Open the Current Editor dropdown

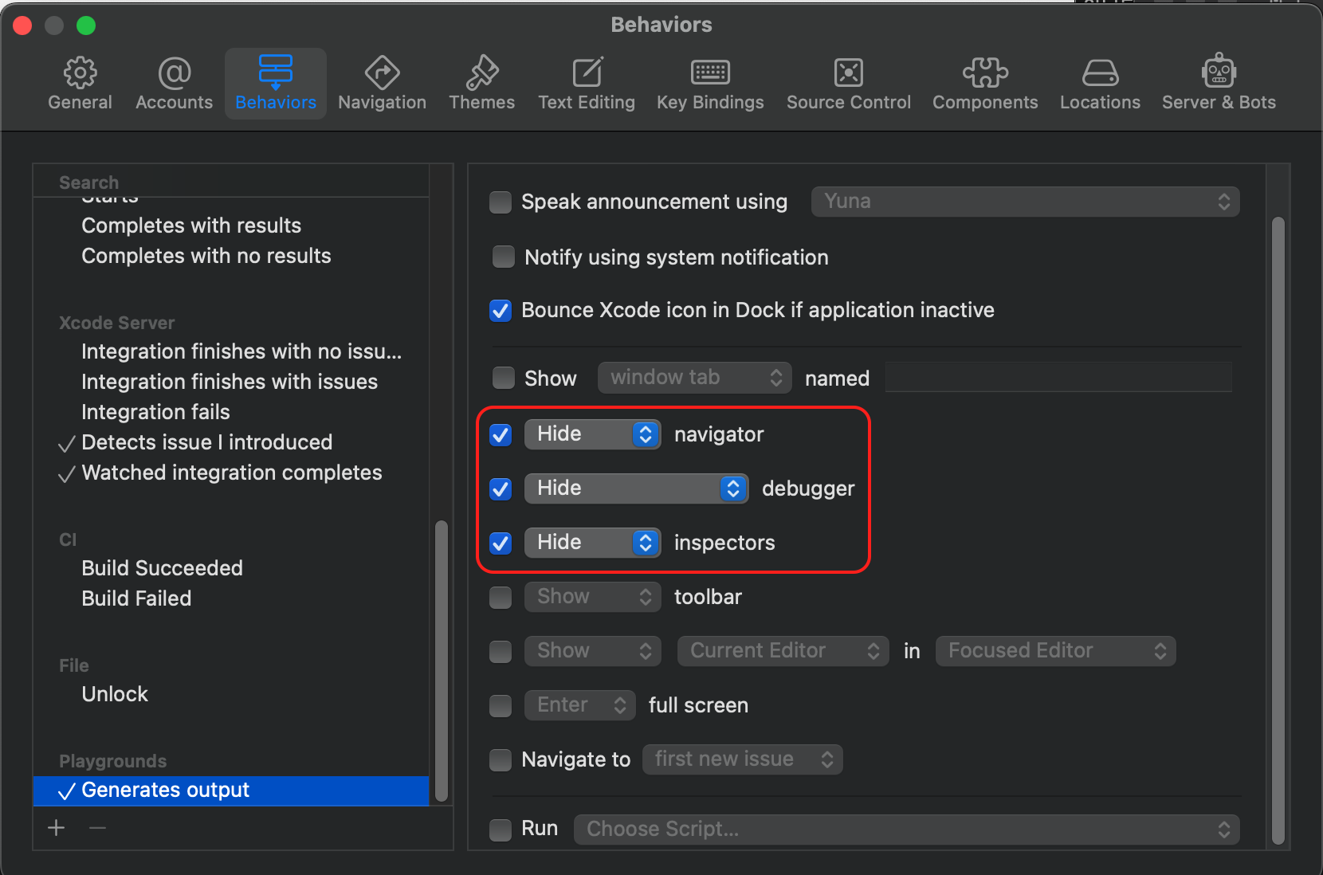point(783,651)
